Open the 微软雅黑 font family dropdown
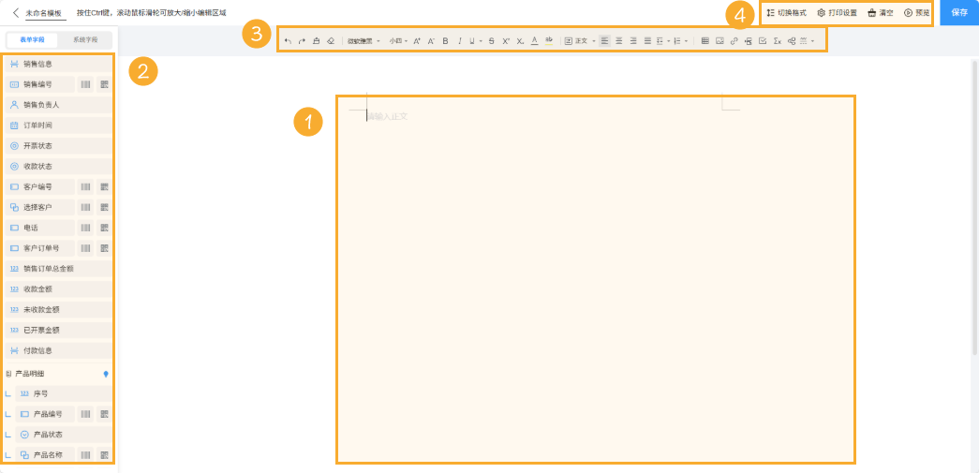This screenshot has width=979, height=473. pos(363,41)
